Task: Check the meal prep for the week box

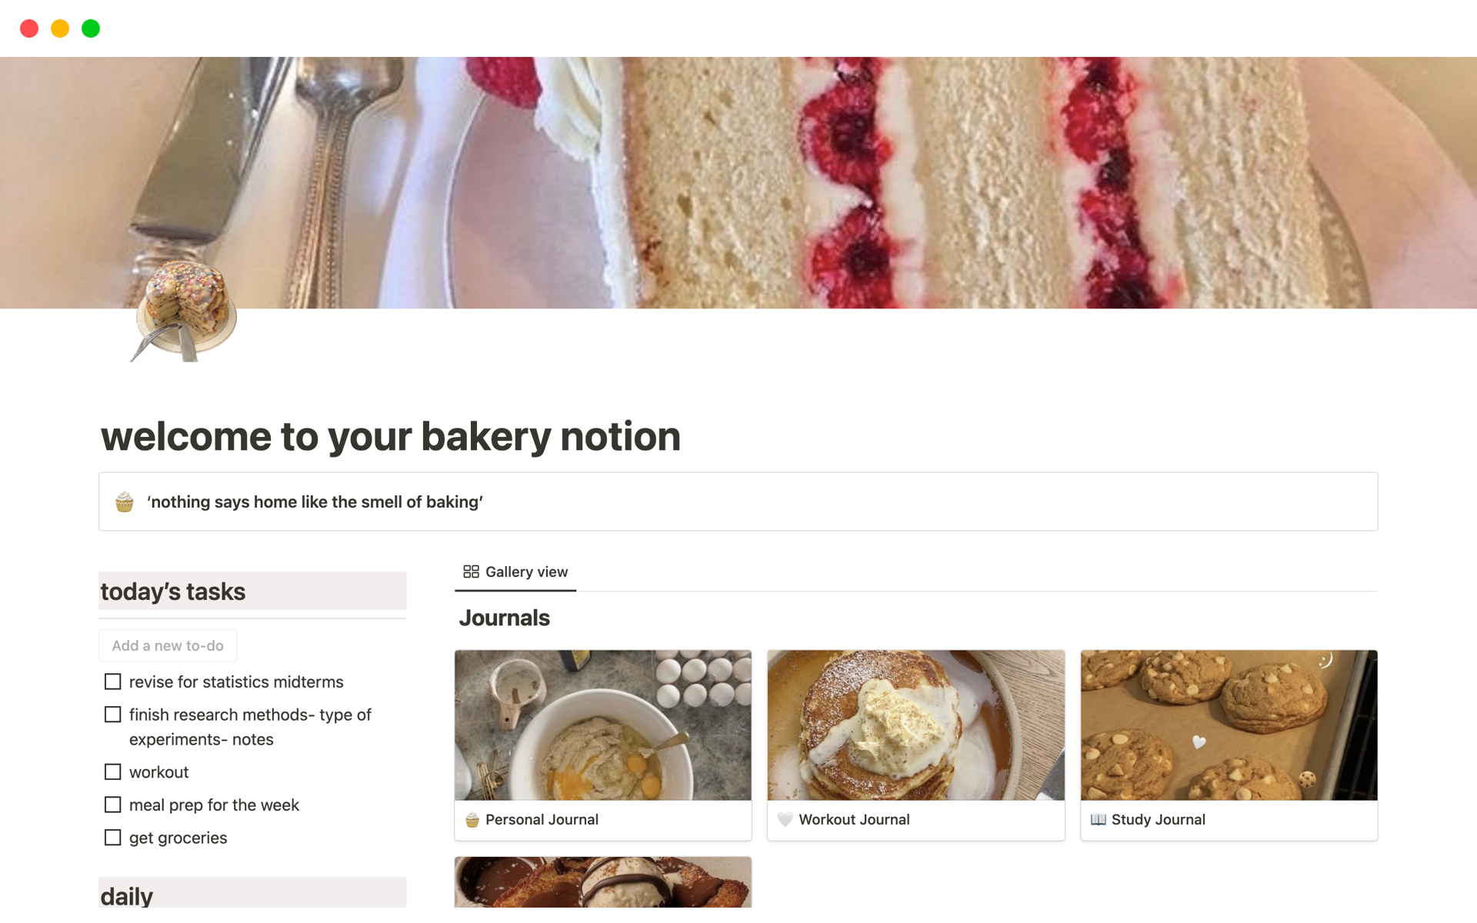Action: click(x=113, y=805)
